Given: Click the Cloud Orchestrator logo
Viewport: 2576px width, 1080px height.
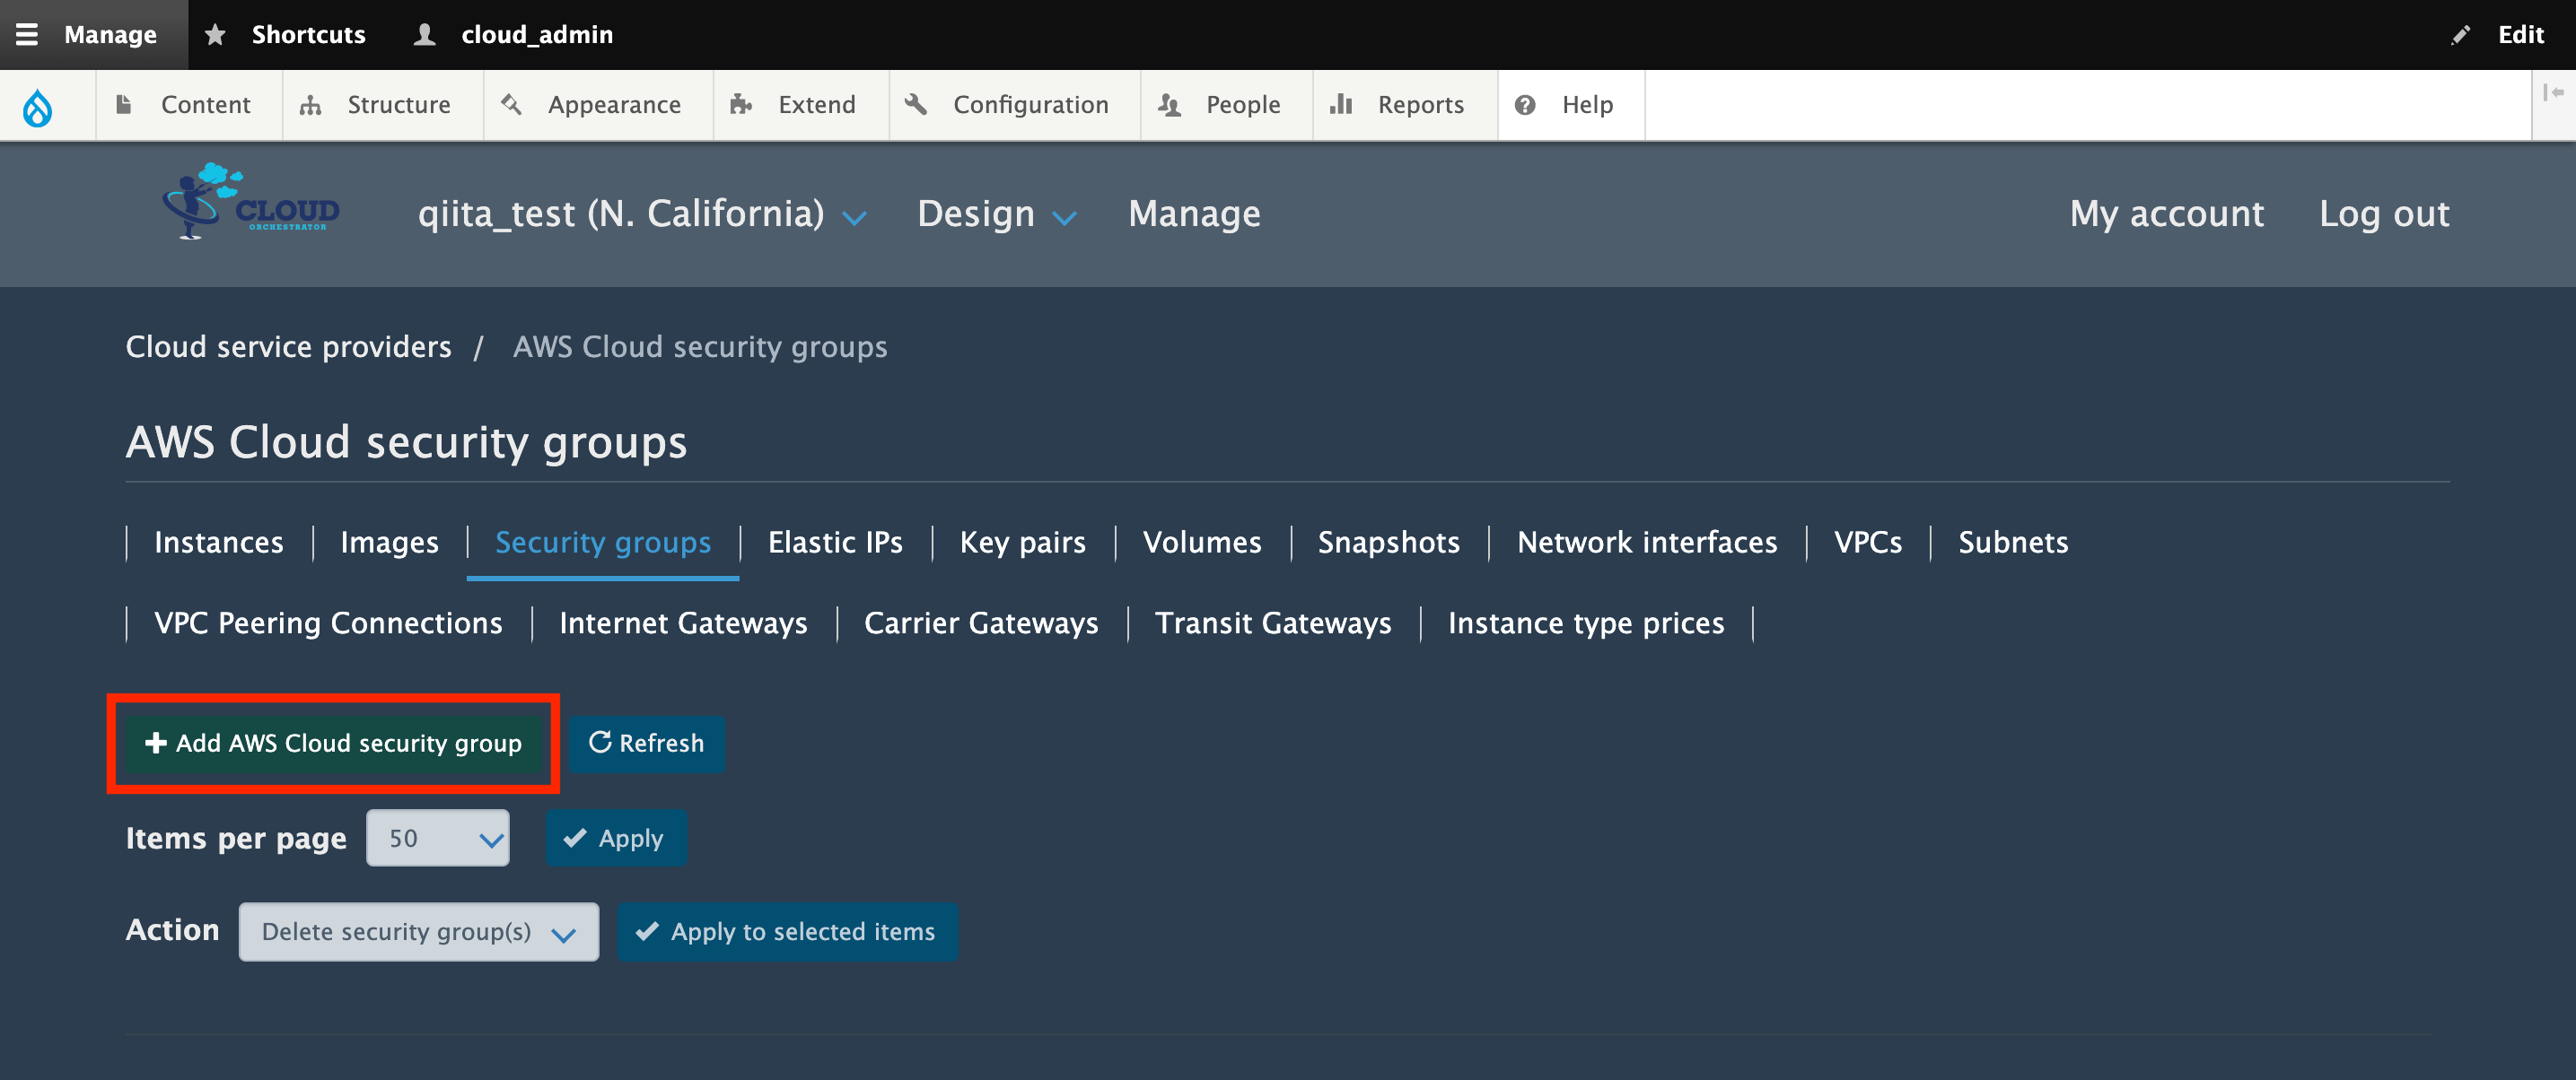Looking at the screenshot, I should pyautogui.click(x=251, y=202).
